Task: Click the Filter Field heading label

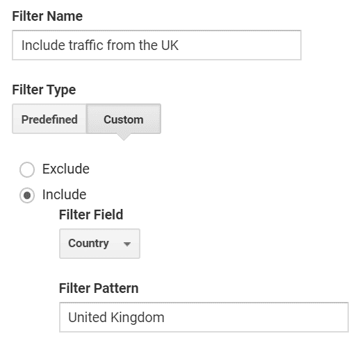Action: 91,214
